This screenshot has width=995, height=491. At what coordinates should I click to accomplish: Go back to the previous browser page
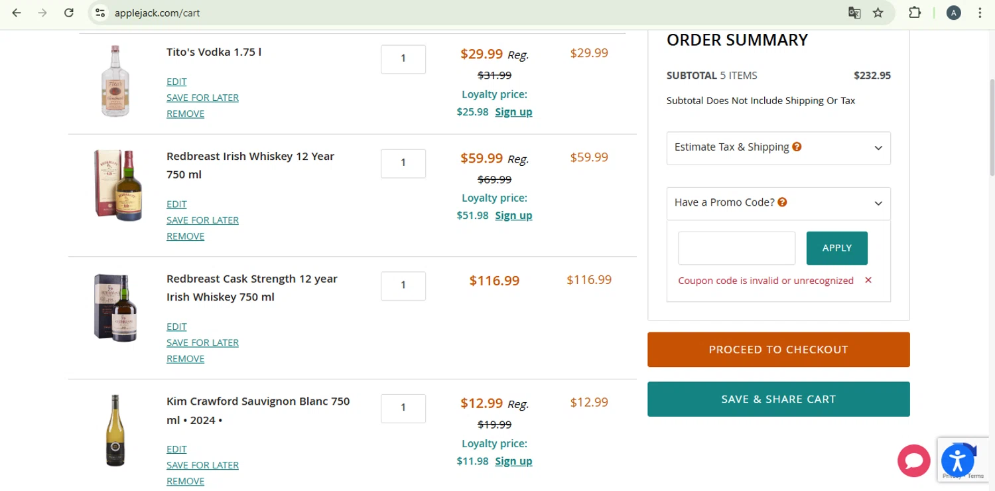point(17,13)
